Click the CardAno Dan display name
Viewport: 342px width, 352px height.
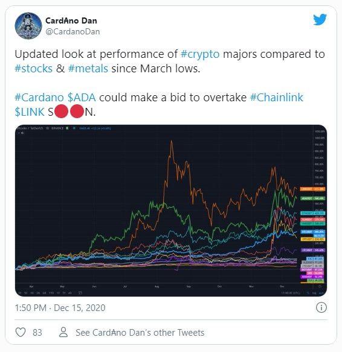coord(71,20)
